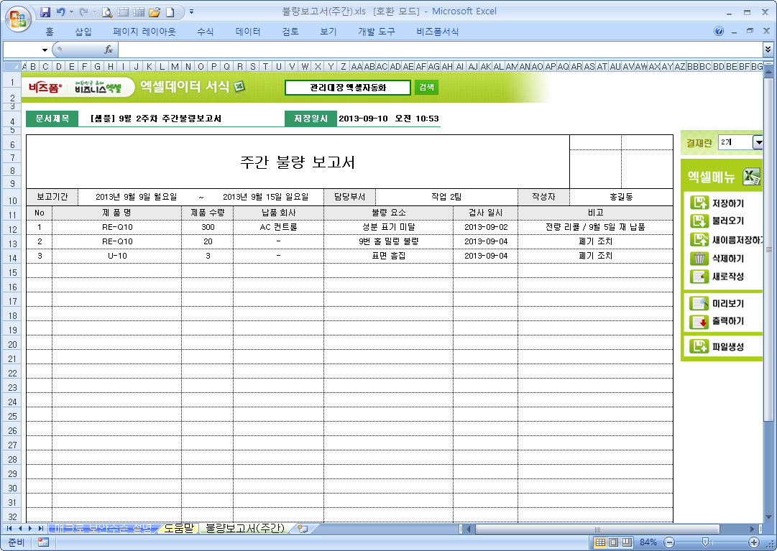Click the zoom slider handle

pyautogui.click(x=705, y=542)
